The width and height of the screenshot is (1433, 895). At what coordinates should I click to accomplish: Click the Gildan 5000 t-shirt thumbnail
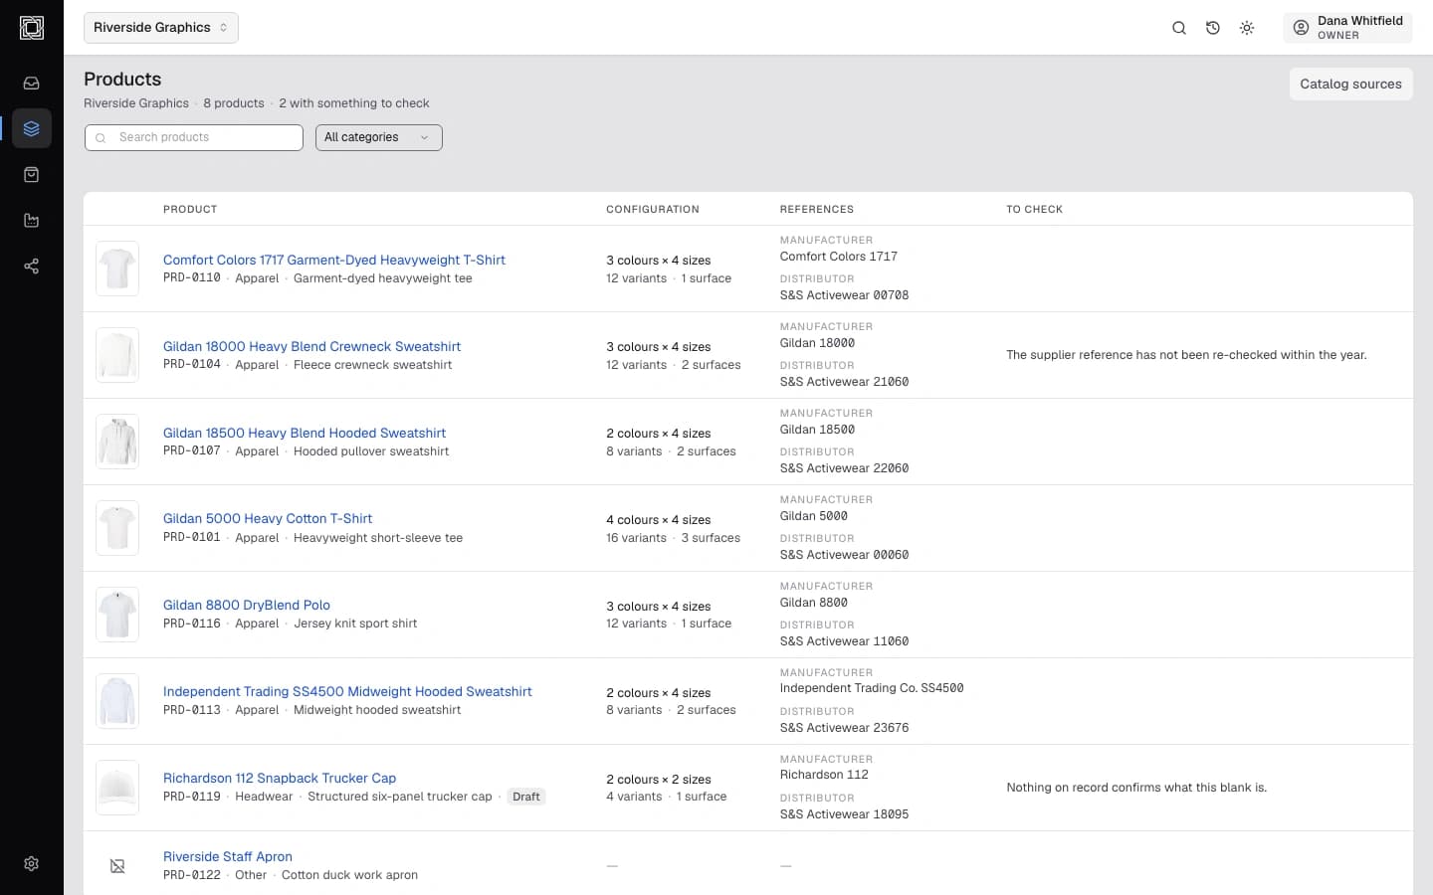pos(117,528)
